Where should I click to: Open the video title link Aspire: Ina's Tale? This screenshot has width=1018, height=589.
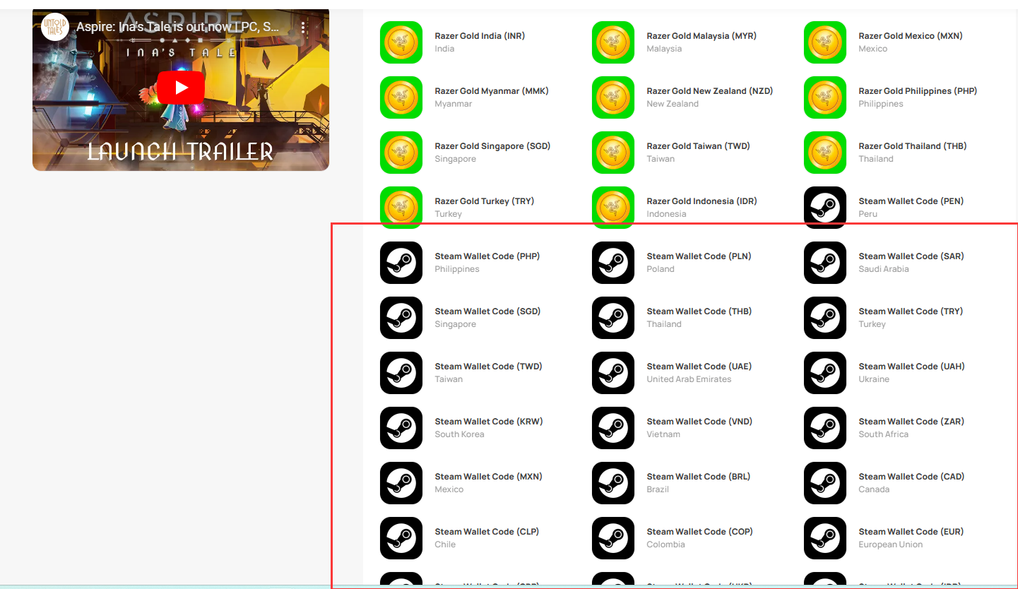pyautogui.click(x=178, y=28)
